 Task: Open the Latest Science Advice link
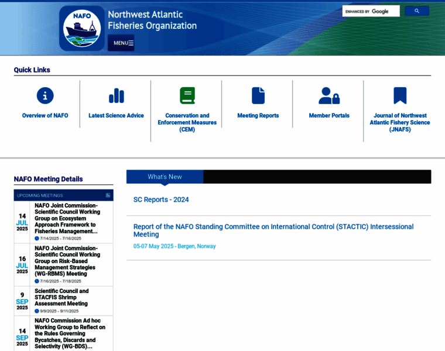click(x=116, y=115)
